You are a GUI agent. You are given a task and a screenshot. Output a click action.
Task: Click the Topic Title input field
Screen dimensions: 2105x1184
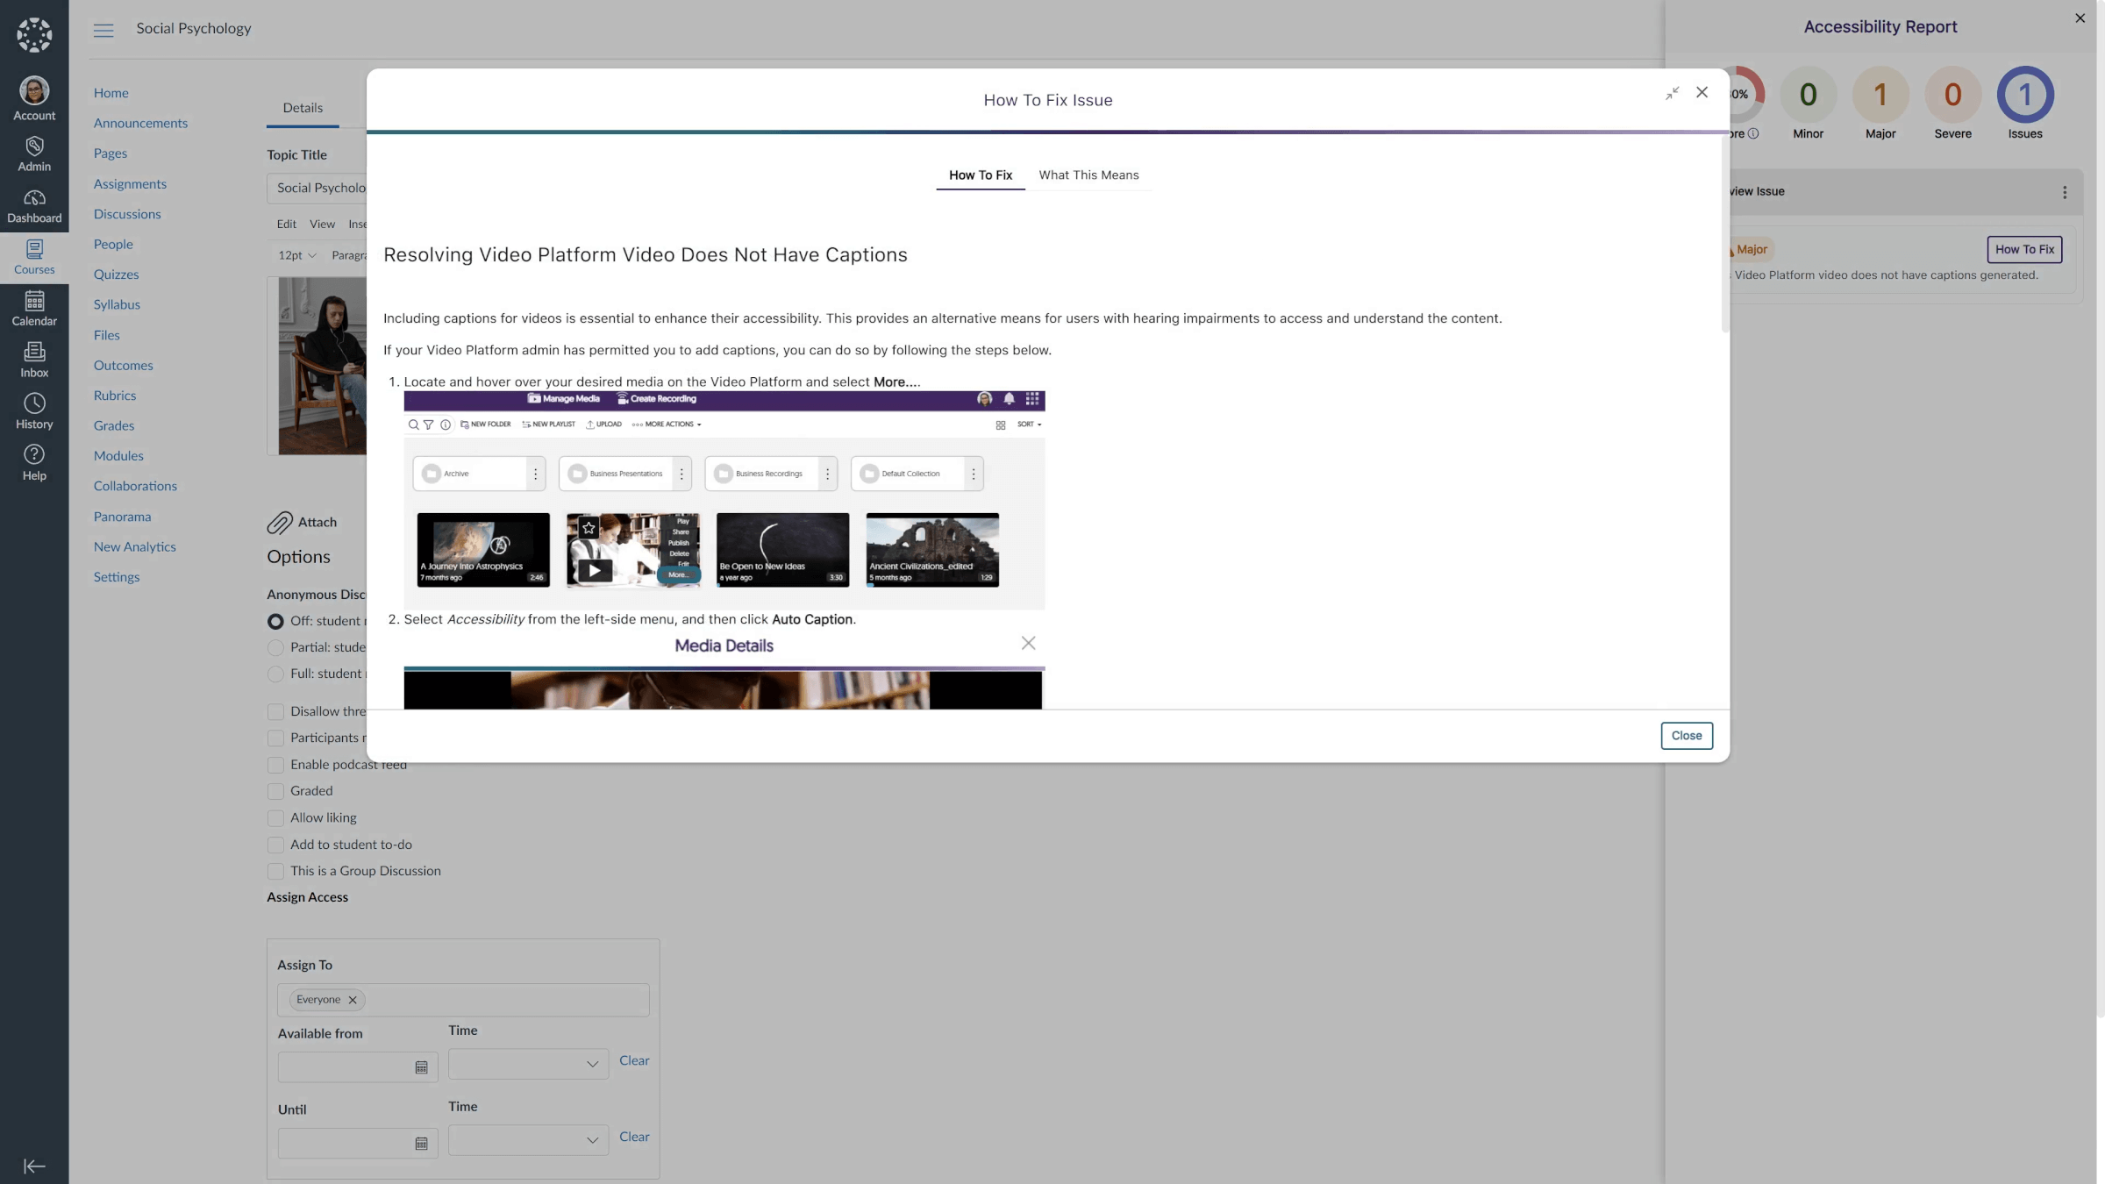pos(318,189)
